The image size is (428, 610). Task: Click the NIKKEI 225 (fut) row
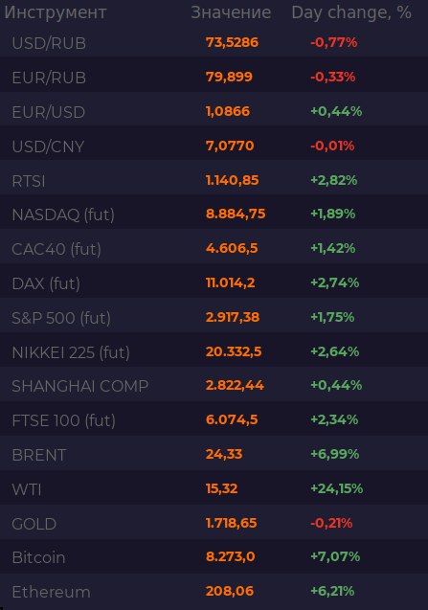click(214, 351)
